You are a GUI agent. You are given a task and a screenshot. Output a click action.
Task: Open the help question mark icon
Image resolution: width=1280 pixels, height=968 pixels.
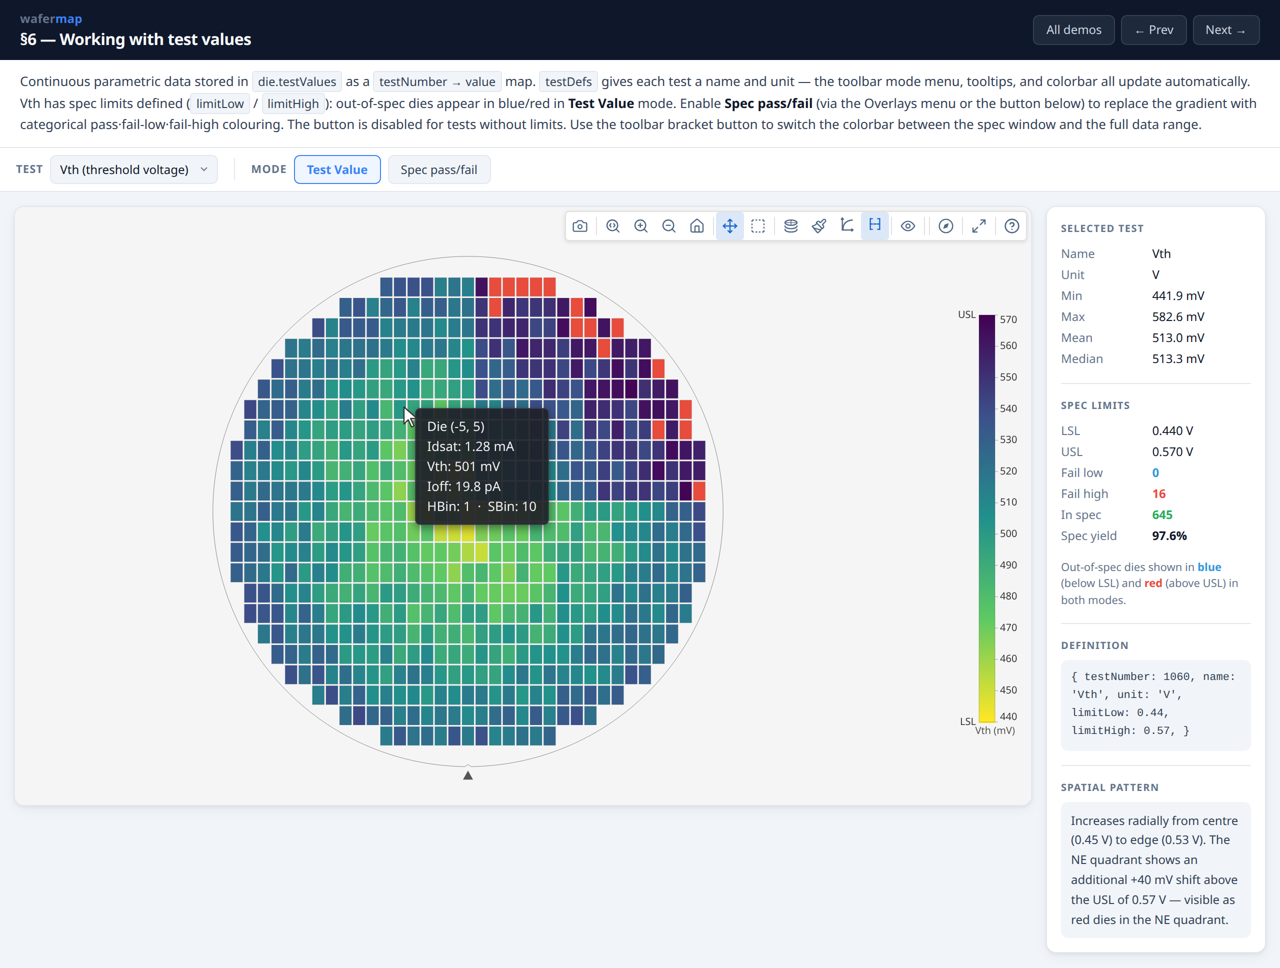(1011, 226)
